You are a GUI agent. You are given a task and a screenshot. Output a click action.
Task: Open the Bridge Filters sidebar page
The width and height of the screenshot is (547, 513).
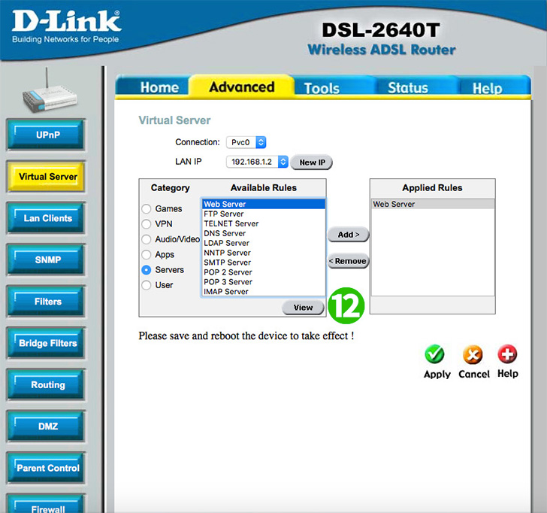point(46,343)
